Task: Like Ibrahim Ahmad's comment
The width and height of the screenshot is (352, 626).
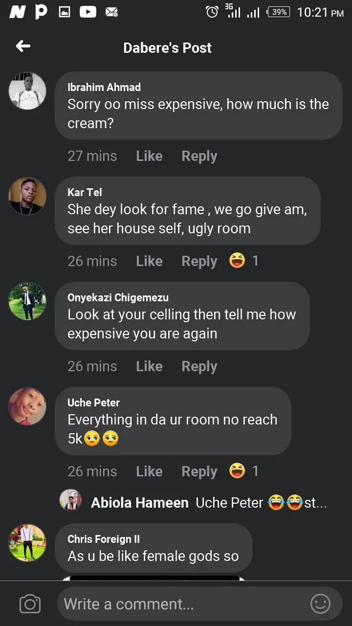Action: click(x=149, y=156)
